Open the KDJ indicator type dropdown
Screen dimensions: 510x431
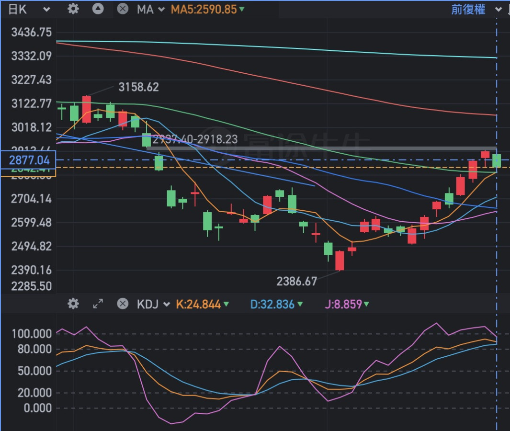pos(153,304)
